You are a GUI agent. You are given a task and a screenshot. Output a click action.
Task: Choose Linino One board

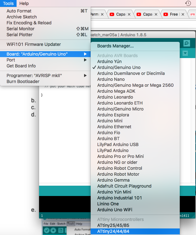pyautogui.click(x=135, y=204)
